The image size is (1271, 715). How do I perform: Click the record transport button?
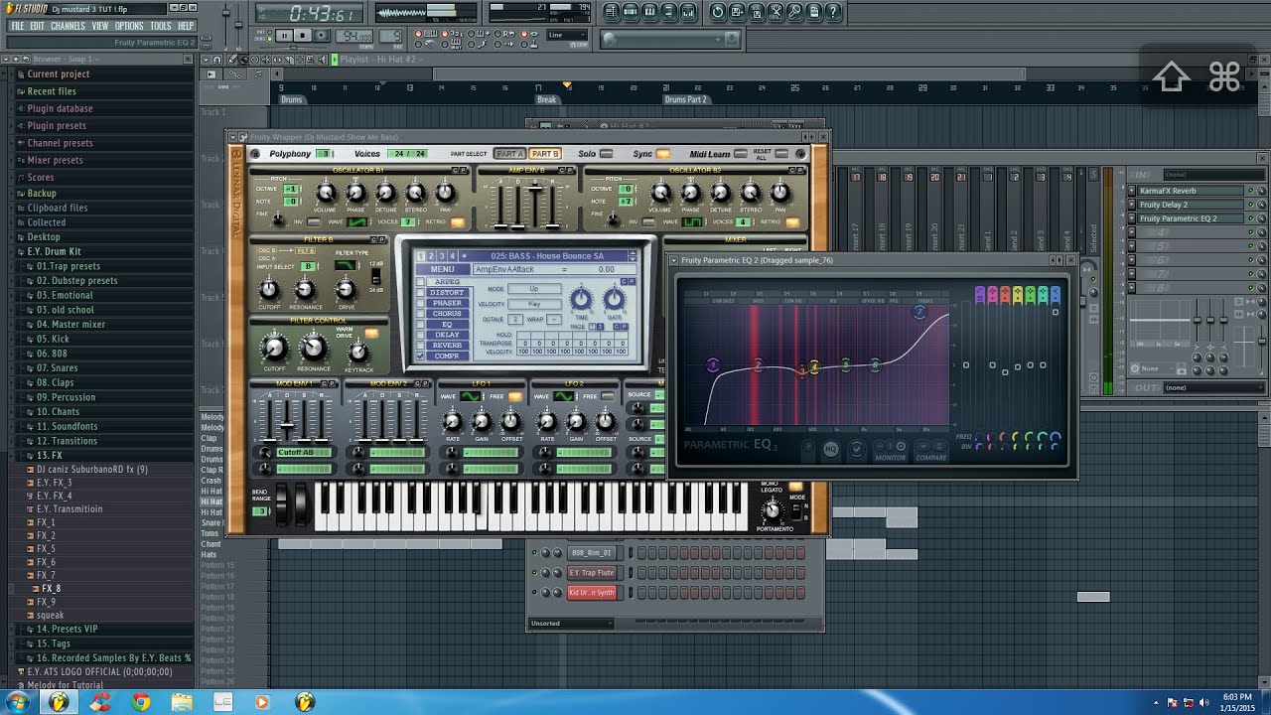[x=323, y=36]
